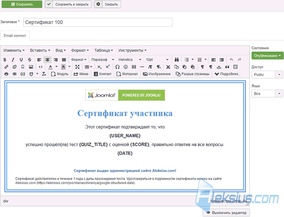Open the language Все dropdown
This screenshot has height=217, width=284.
(267, 93)
